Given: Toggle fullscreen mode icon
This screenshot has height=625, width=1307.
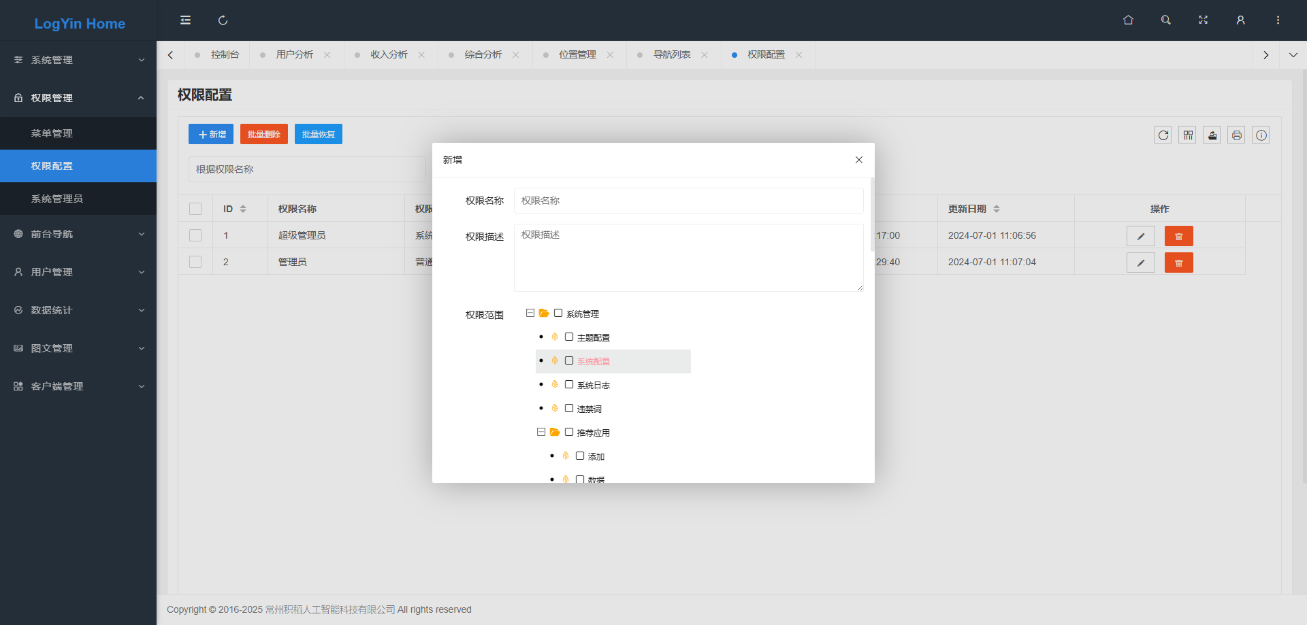Looking at the screenshot, I should coord(1203,20).
